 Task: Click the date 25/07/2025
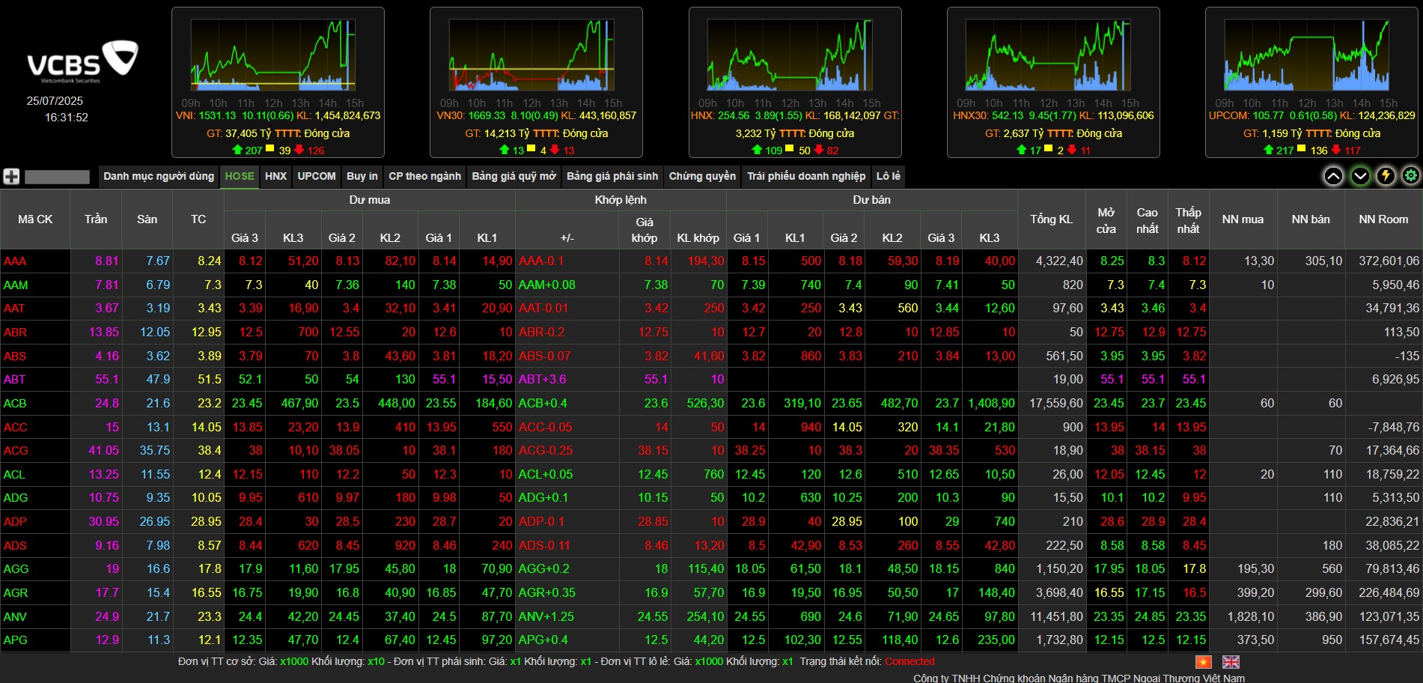55,101
